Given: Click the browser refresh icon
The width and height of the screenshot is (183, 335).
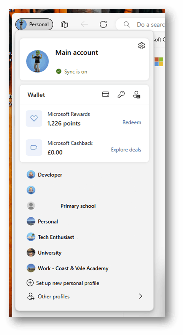Looking at the screenshot, I should point(103,25).
